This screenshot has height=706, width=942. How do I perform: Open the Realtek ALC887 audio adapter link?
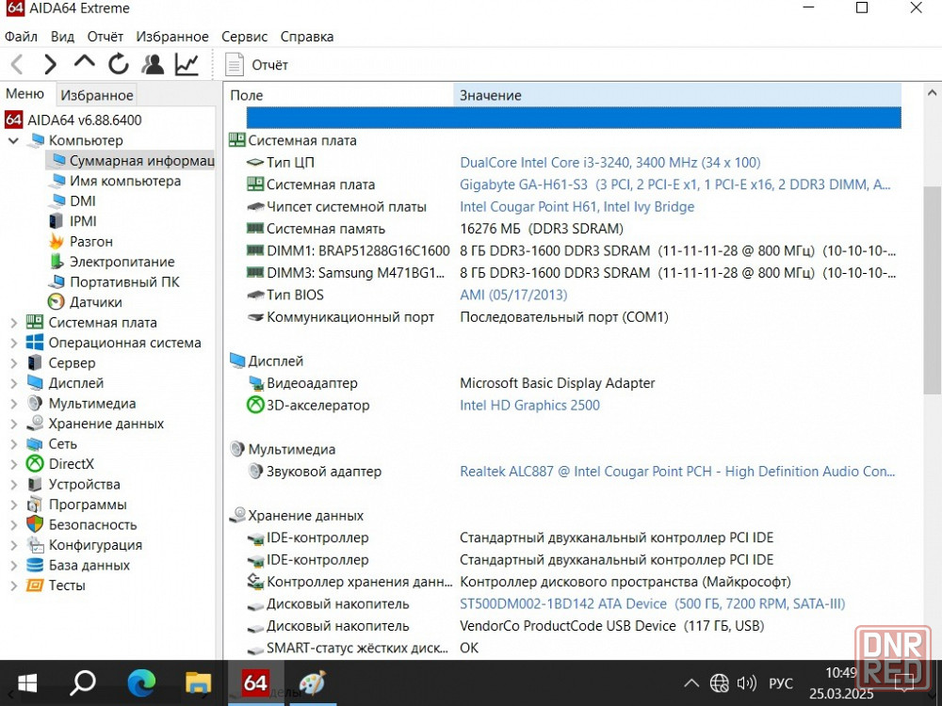point(677,472)
